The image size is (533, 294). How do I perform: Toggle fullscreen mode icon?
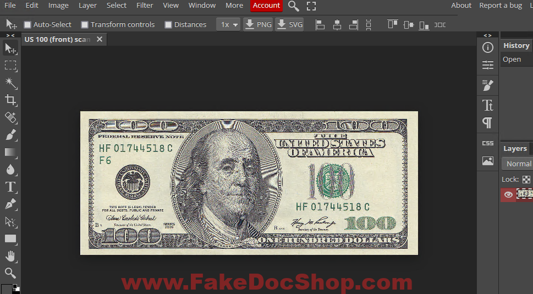coord(311,6)
